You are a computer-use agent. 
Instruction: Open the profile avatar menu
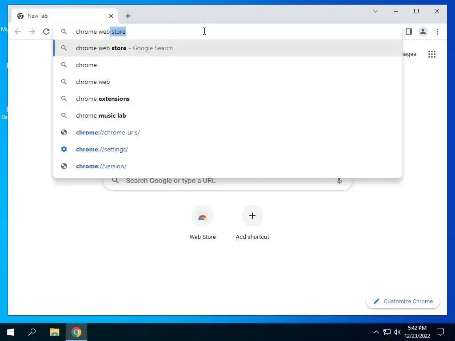(x=423, y=32)
